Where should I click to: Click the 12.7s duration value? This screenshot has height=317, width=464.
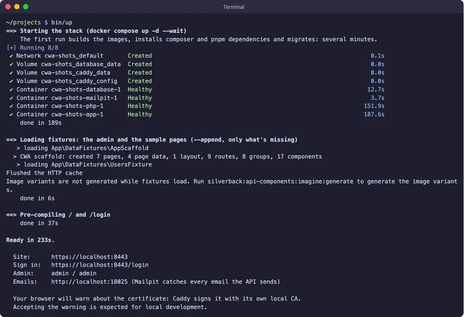[x=376, y=89]
